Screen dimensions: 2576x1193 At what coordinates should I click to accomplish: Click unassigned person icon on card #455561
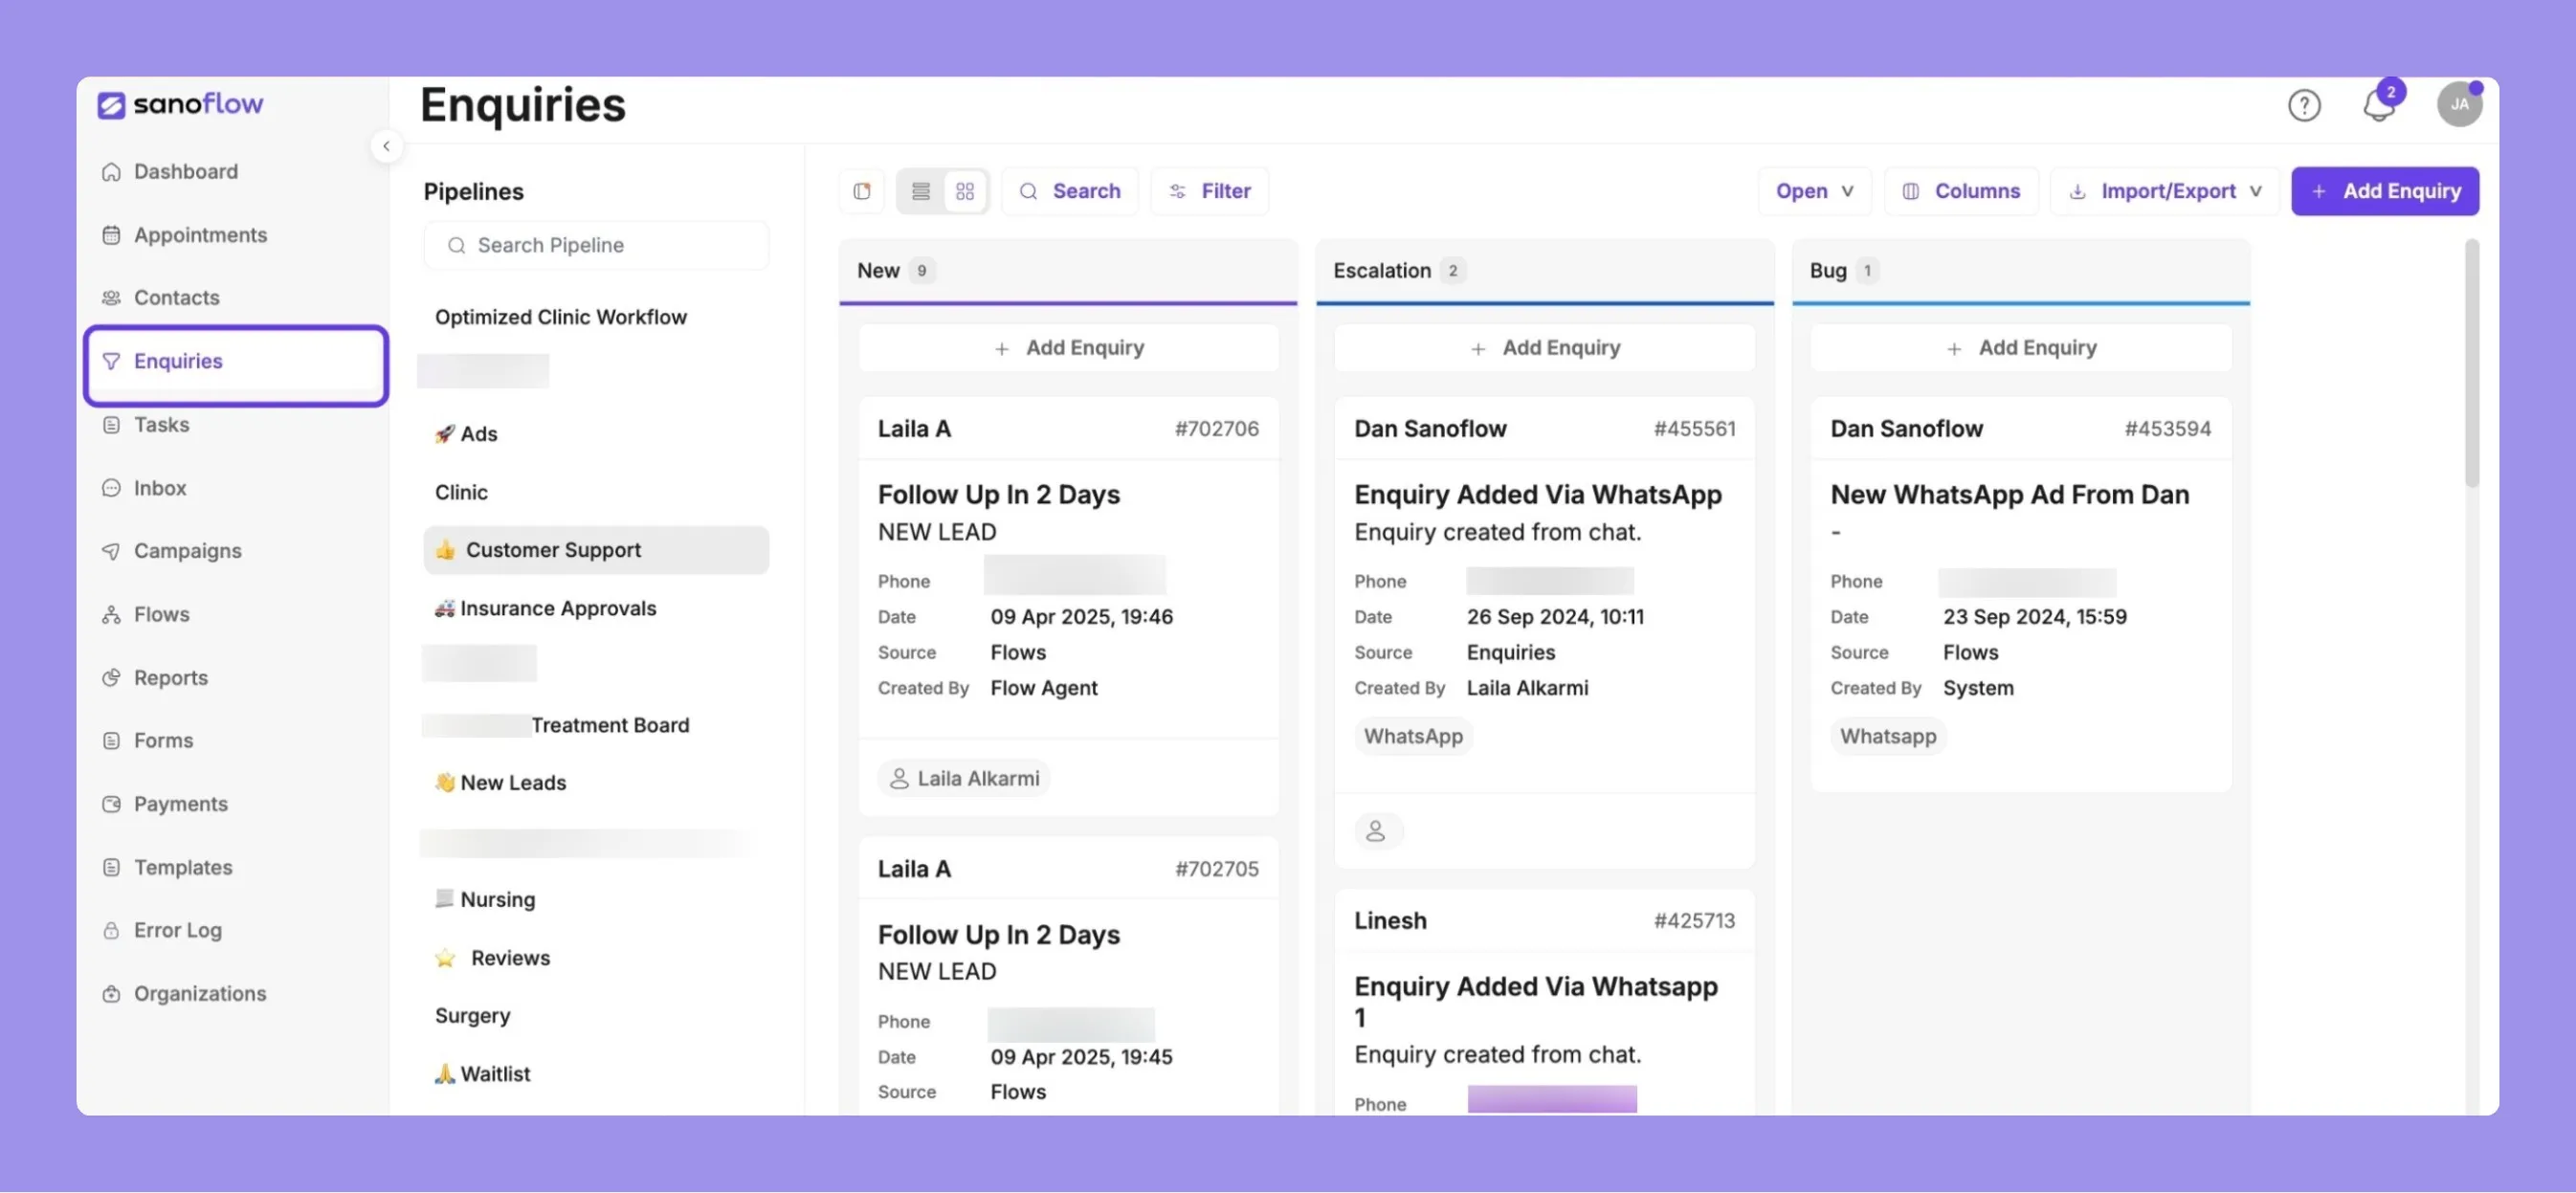1377,831
